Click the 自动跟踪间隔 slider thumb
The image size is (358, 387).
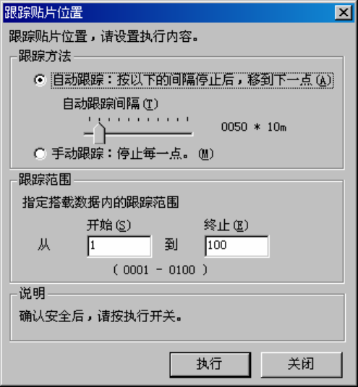click(99, 134)
